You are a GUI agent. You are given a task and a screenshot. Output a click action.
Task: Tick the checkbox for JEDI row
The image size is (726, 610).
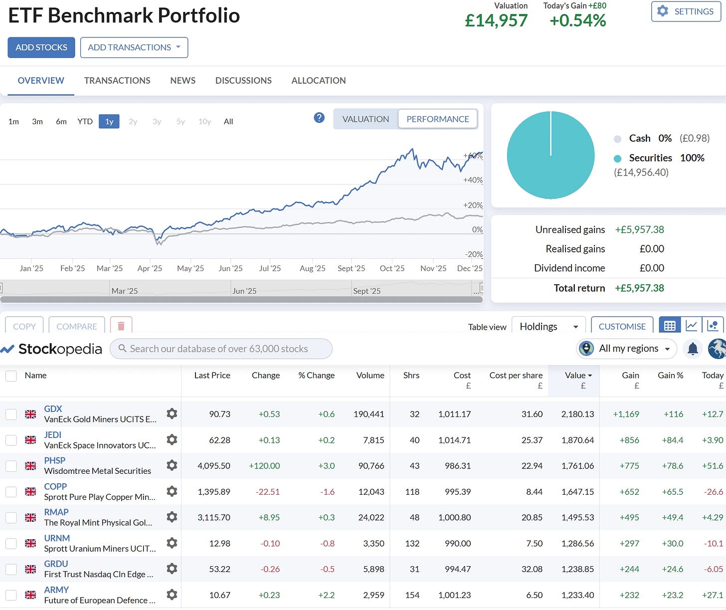pyautogui.click(x=11, y=440)
